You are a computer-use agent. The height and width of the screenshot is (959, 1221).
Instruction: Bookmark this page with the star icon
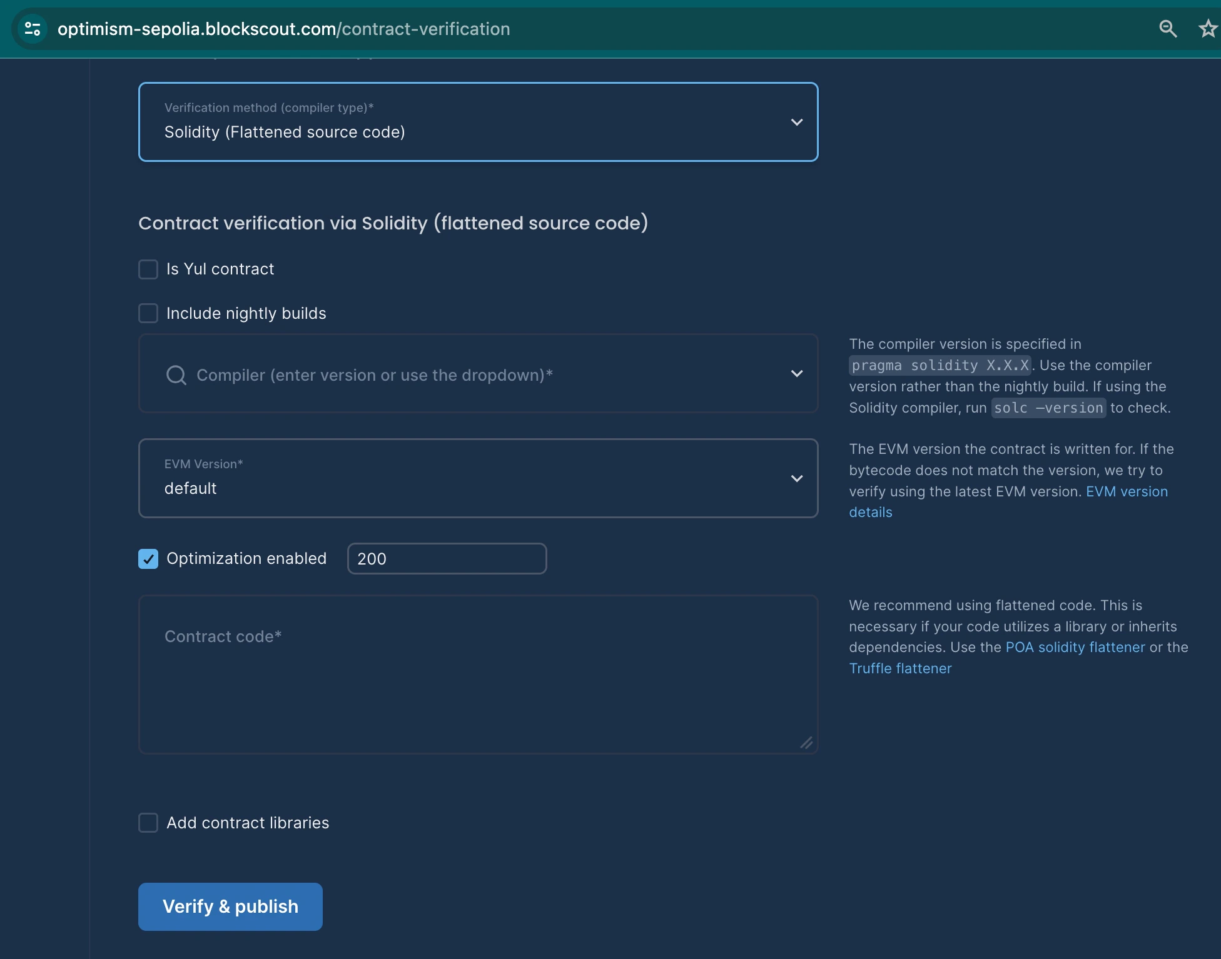click(x=1208, y=29)
